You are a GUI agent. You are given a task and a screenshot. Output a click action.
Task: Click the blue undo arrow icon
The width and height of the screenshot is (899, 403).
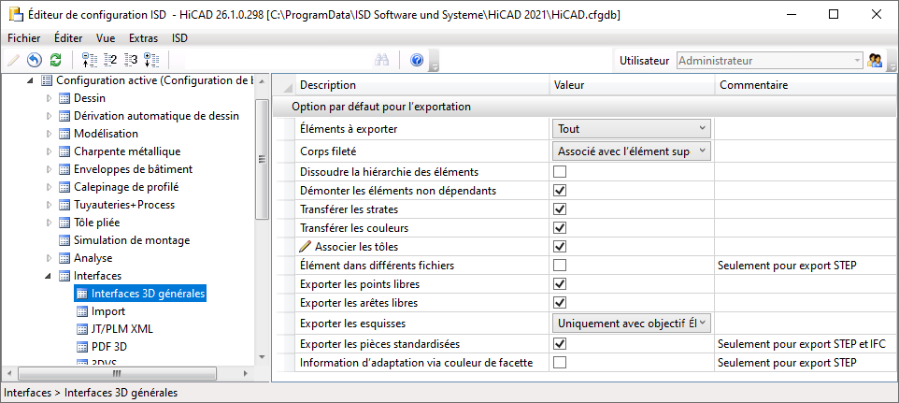point(35,60)
